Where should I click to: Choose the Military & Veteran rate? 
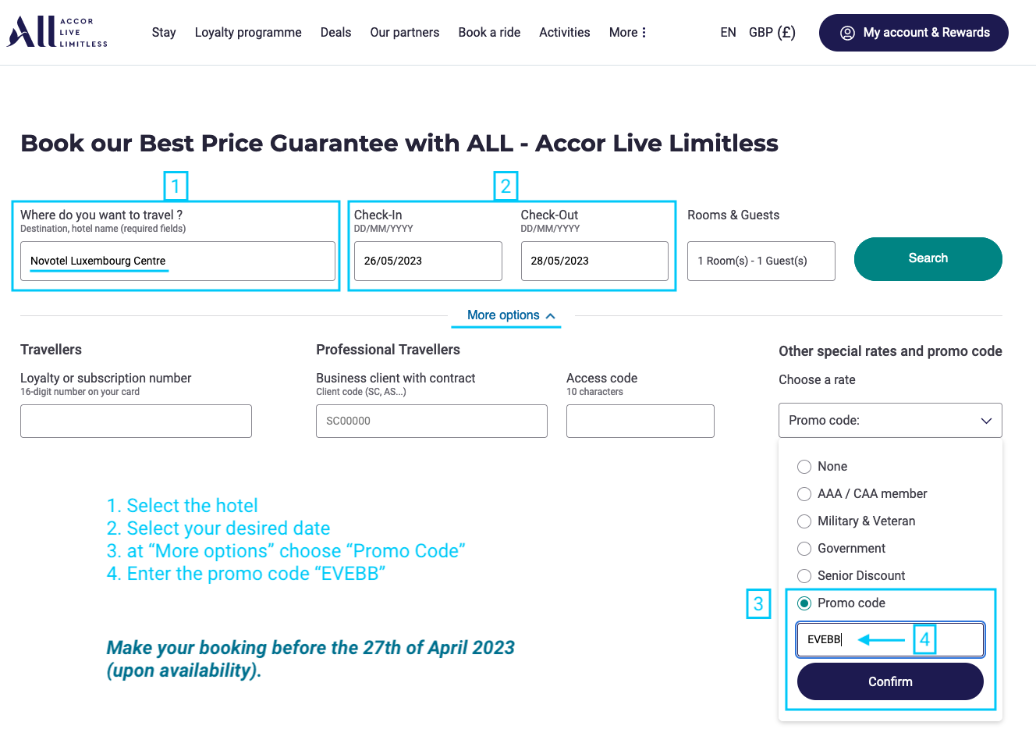[804, 521]
